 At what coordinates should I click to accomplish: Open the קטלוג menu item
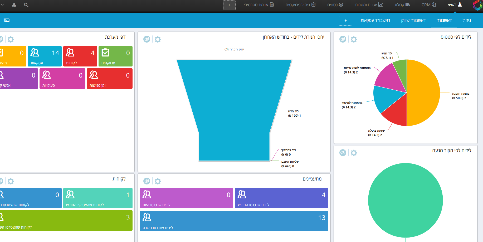(402, 5)
